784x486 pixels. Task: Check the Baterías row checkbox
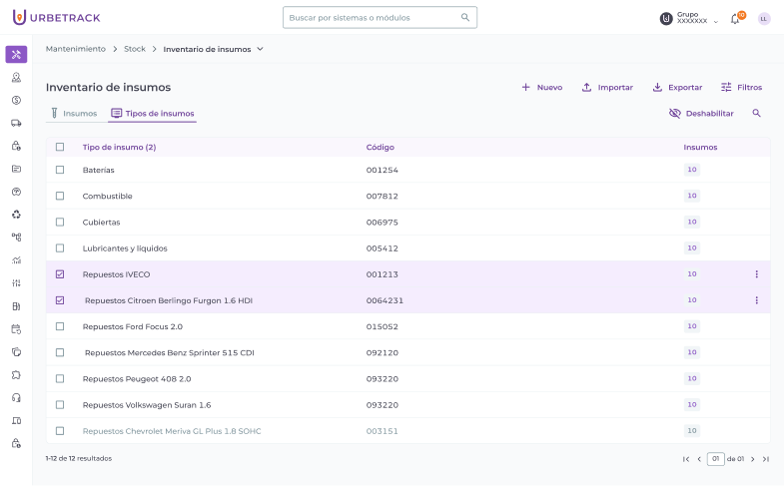60,170
